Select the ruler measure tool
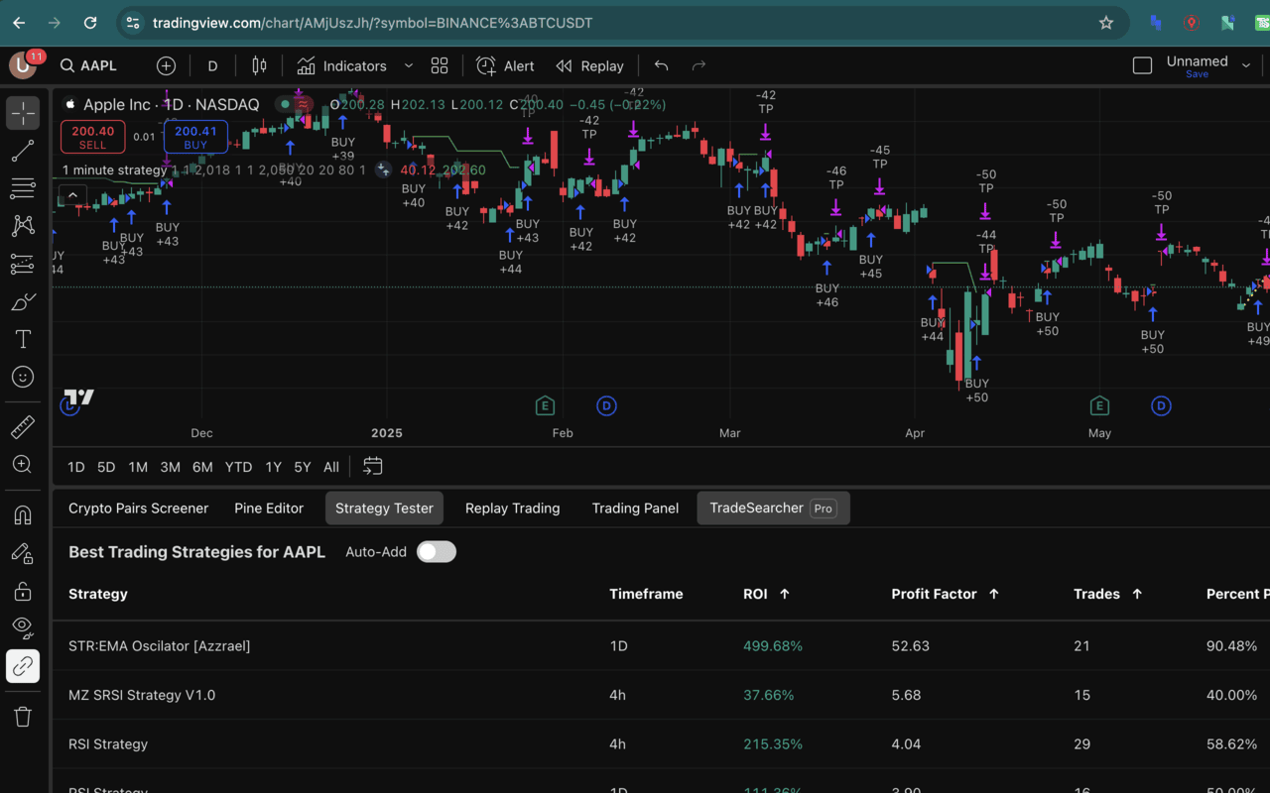 tap(23, 427)
